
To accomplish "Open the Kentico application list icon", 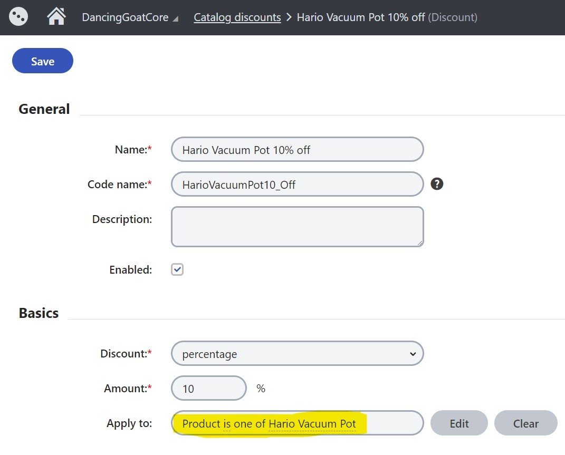I will pyautogui.click(x=18, y=16).
